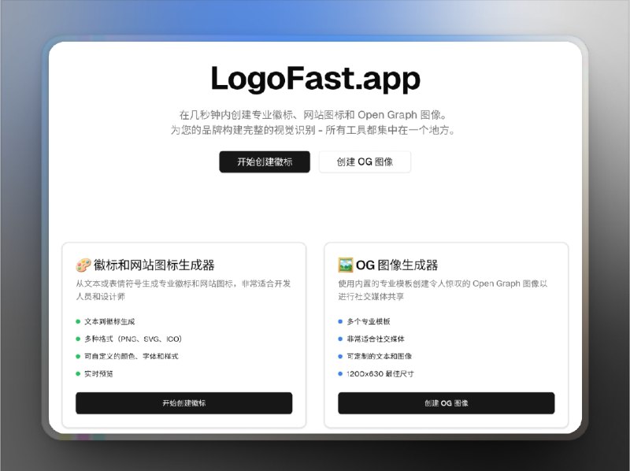630x471 pixels.
Task: Click the top 开始创建徽标 button
Action: coord(265,162)
